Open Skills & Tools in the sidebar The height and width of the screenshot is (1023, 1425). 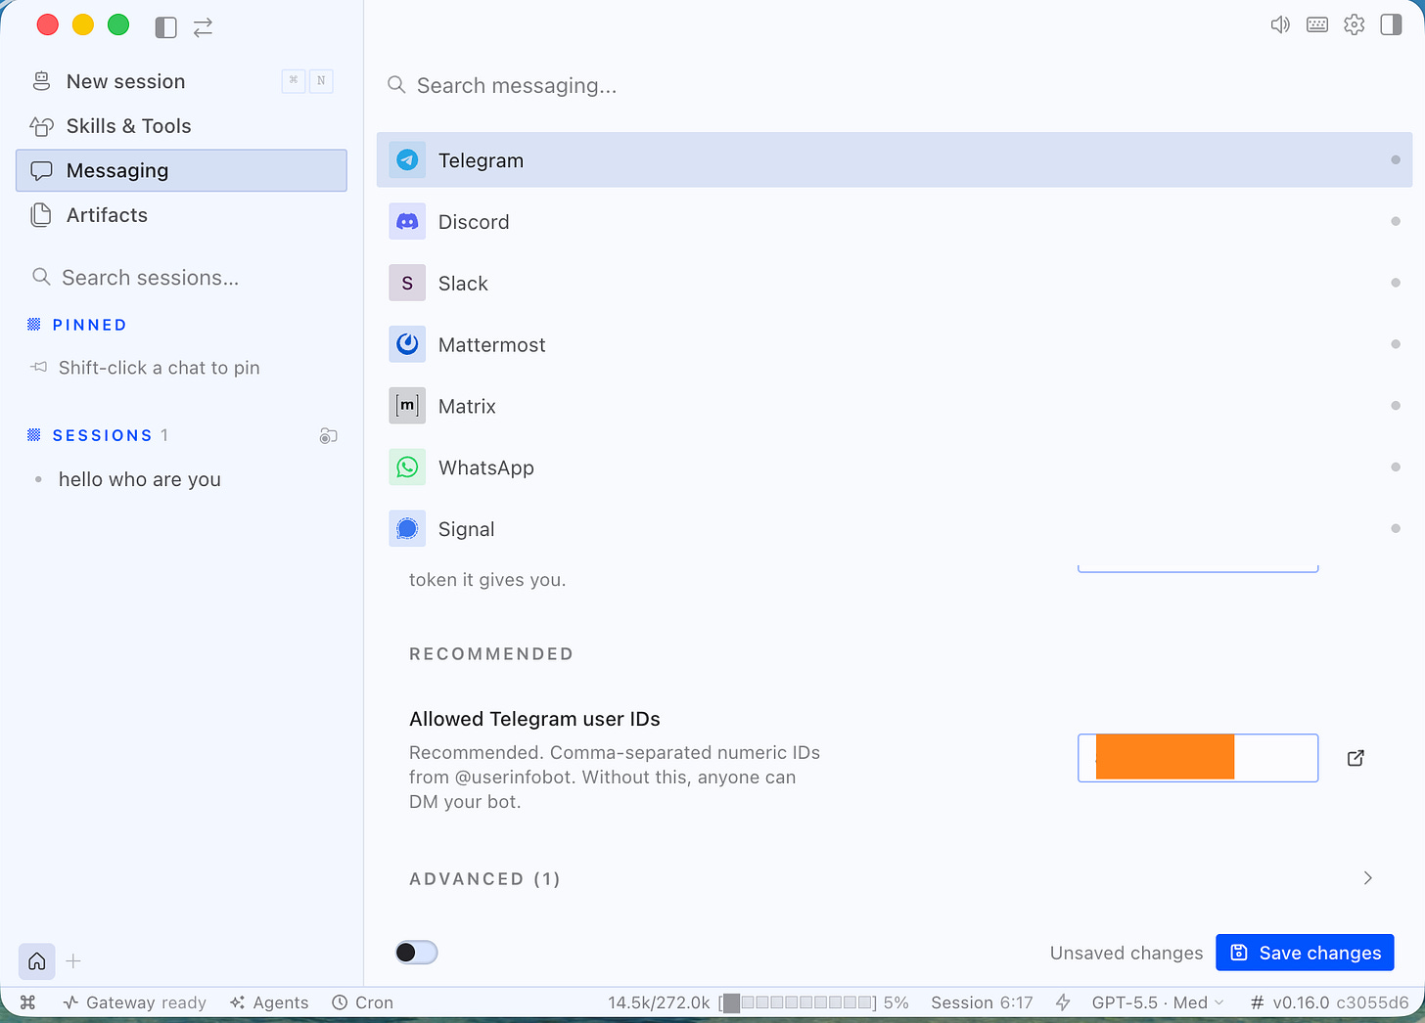182,126
